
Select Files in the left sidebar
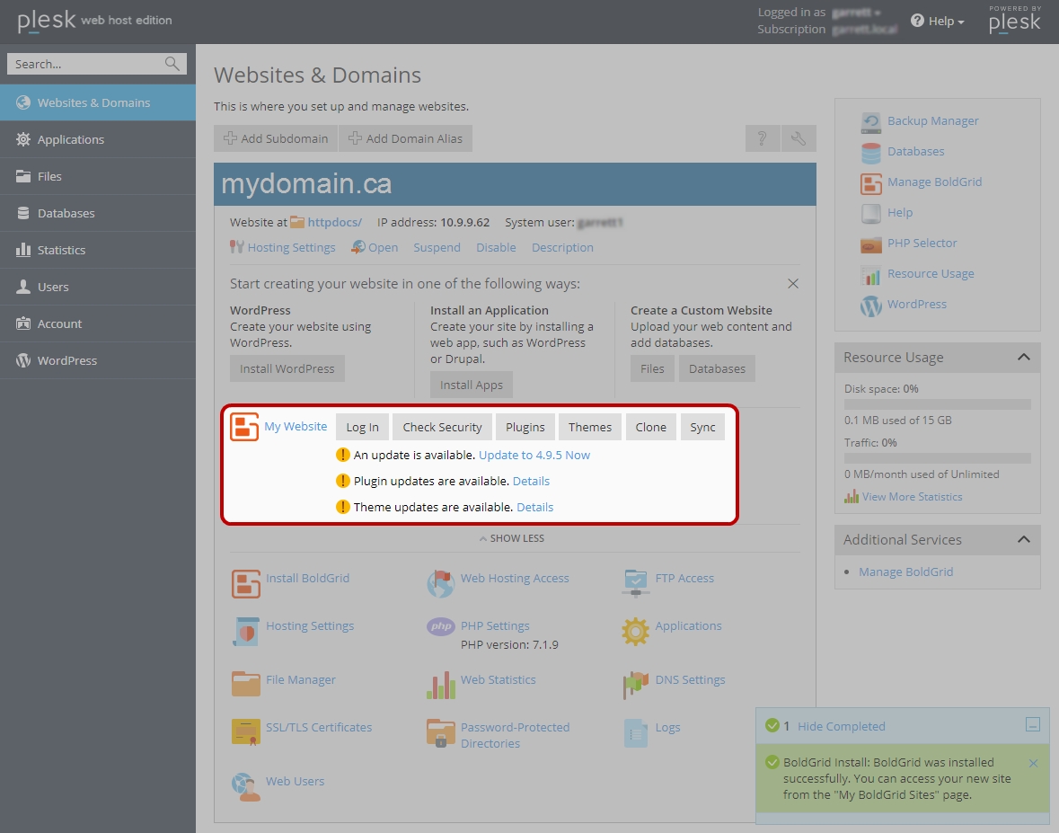point(98,176)
